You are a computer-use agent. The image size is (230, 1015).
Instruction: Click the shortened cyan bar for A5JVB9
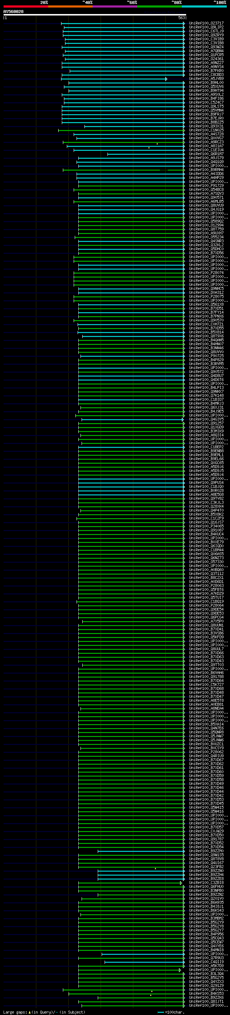click(114, 79)
